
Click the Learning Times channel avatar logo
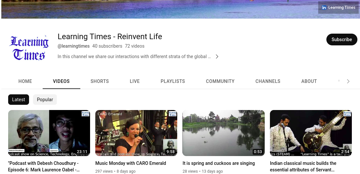point(29,48)
